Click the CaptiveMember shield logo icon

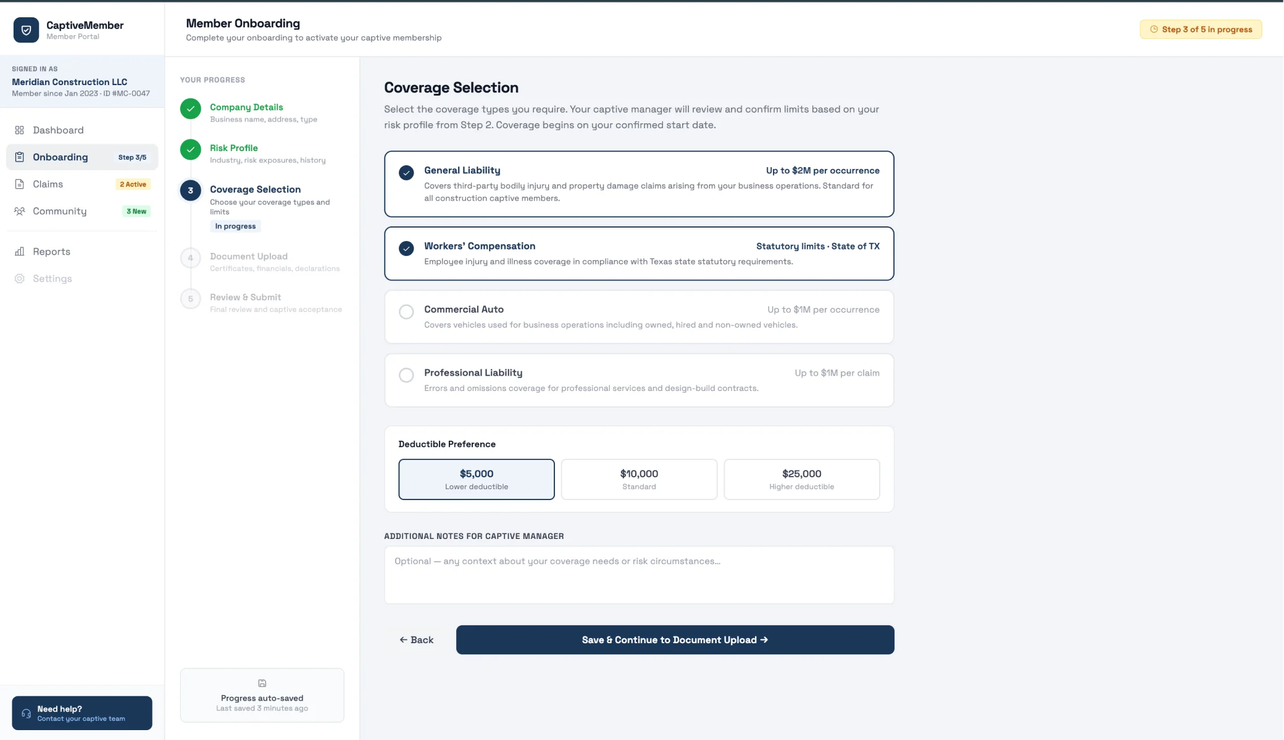coord(26,30)
